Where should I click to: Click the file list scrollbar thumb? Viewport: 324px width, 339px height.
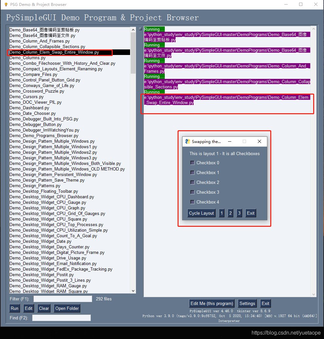(133, 53)
